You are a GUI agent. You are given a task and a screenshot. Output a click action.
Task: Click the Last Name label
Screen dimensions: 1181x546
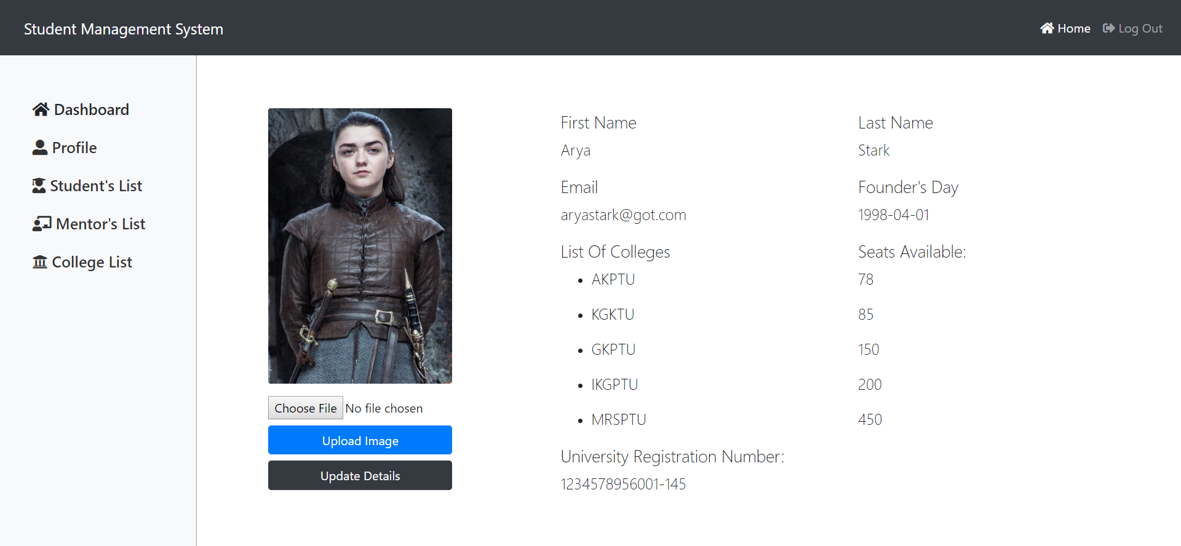pos(896,123)
